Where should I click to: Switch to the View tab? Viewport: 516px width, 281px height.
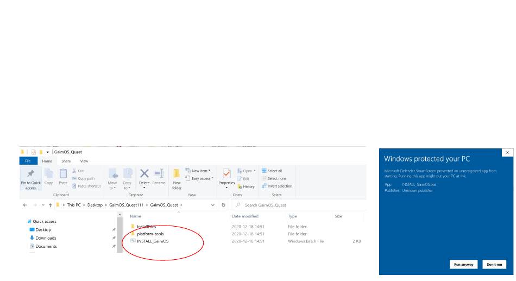[84, 161]
